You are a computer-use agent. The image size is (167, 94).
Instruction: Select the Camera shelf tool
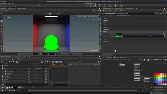(x=86, y=6)
